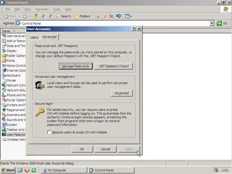Viewport: 232px width, 174px height.
Task: Click the first quick launch icon beside Start
Action: pos(20,170)
